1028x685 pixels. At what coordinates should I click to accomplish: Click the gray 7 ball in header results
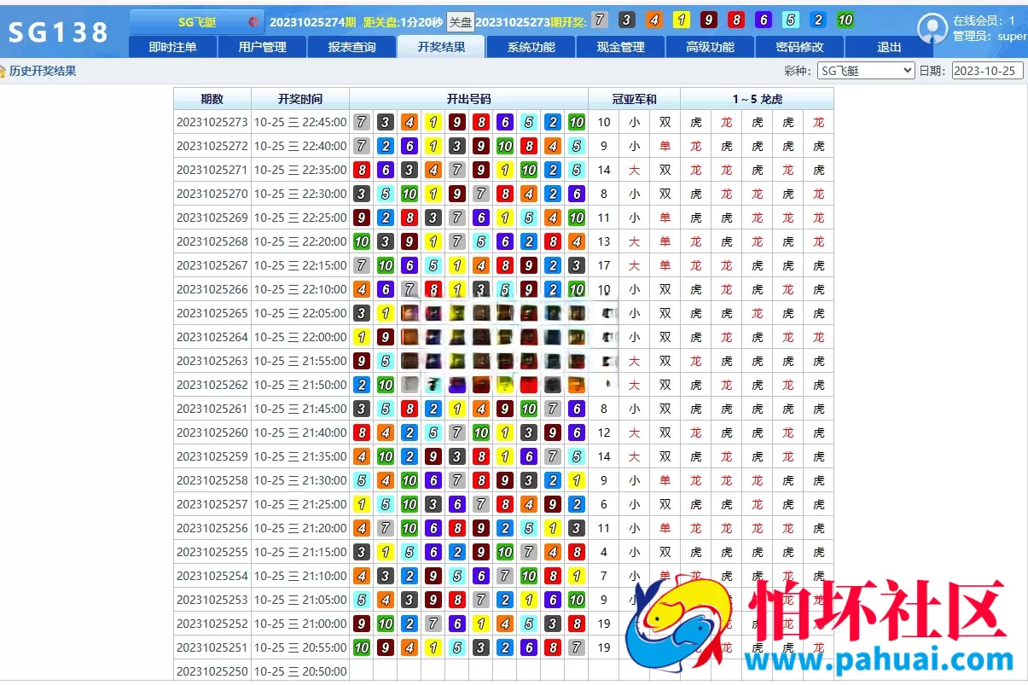pyautogui.click(x=600, y=20)
